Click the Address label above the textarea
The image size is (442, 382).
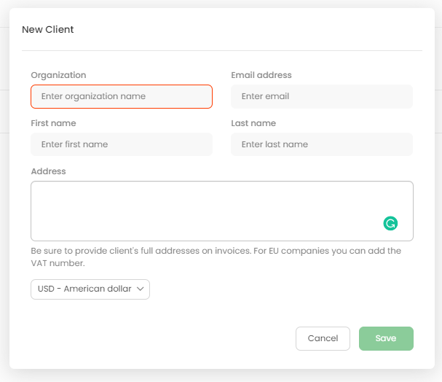[x=48, y=171]
